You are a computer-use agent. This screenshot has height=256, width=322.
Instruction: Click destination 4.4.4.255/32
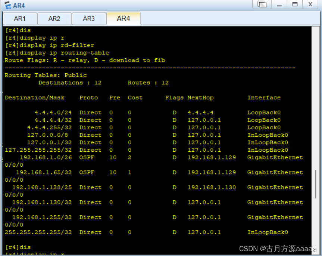[50, 128]
